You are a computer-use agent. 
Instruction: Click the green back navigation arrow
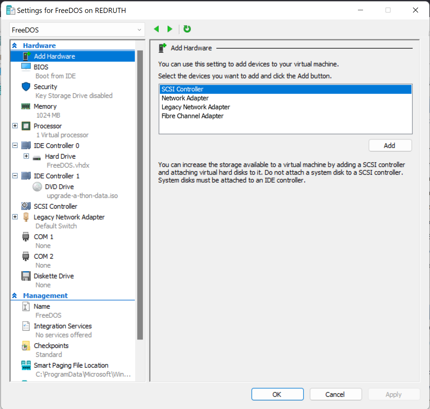[156, 29]
